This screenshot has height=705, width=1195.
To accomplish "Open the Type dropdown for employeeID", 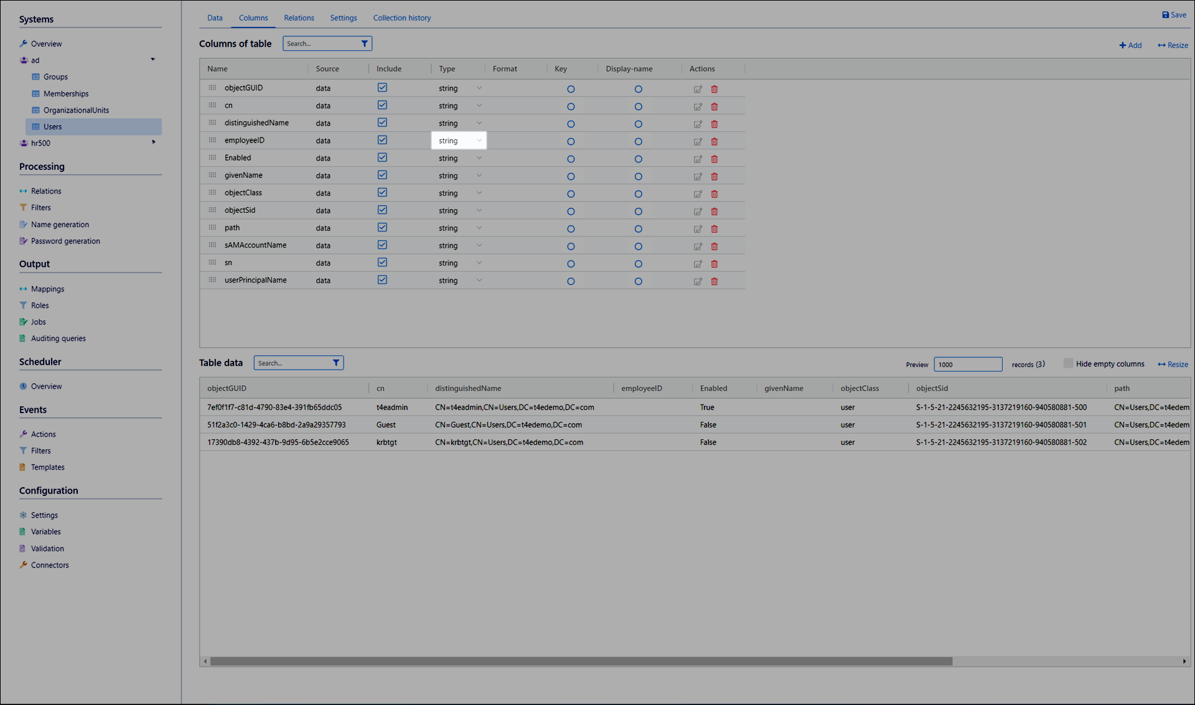I will 459,141.
